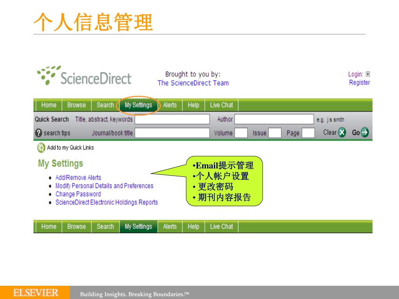Open Help in the top navigation bar
This screenshot has width=399, height=299.
pyautogui.click(x=193, y=105)
